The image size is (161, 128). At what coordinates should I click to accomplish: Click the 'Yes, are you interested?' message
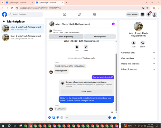(103, 77)
